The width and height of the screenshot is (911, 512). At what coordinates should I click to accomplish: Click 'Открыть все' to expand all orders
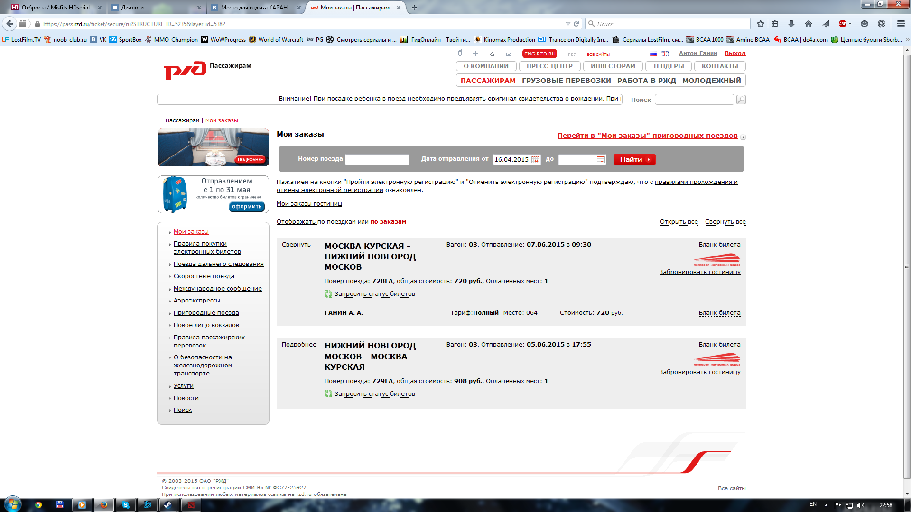(679, 222)
